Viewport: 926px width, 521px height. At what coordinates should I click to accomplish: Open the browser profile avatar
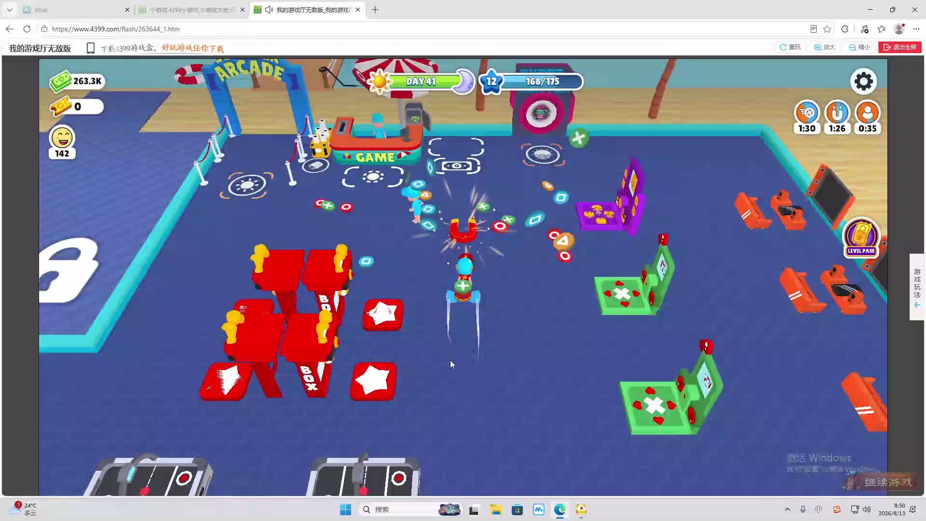point(899,29)
